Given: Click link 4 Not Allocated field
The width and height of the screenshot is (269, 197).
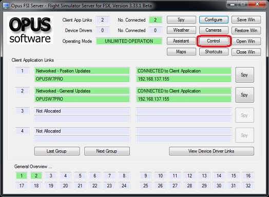Looking at the screenshot, I should point(82,131).
